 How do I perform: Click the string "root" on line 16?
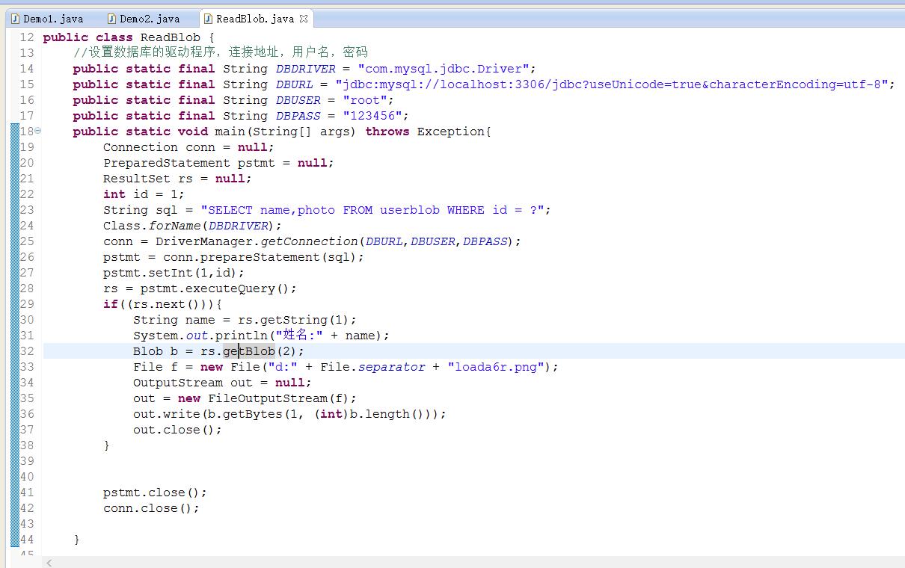click(365, 100)
